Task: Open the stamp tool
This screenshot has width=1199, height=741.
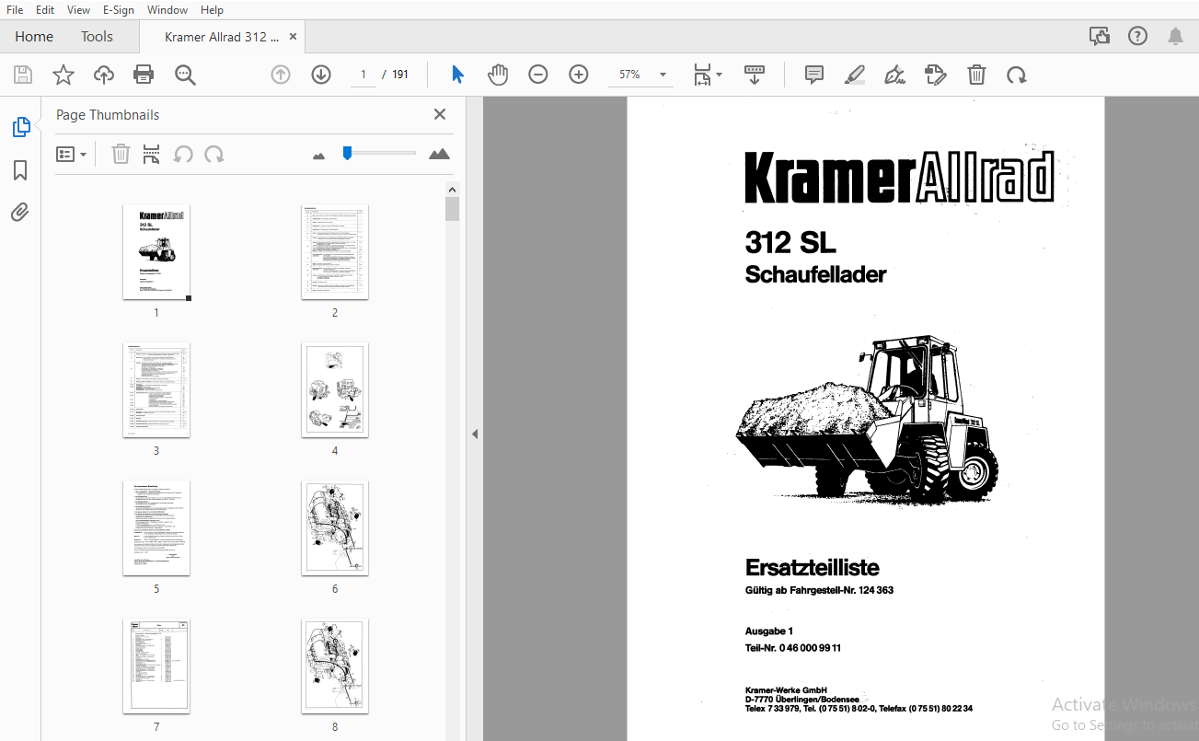Action: [x=935, y=75]
